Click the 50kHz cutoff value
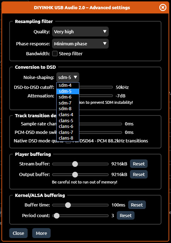Screen dimensions: 171x243 pyautogui.click(x=122, y=87)
